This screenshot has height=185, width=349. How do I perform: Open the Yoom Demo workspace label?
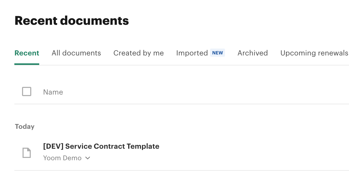pos(62,158)
